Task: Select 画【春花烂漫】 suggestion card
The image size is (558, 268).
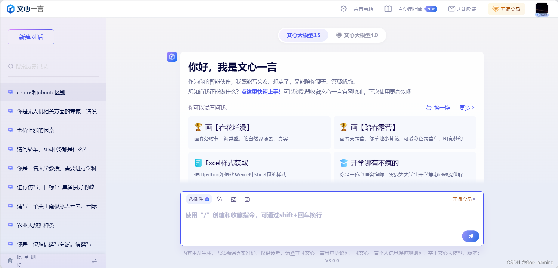Action: [259, 132]
